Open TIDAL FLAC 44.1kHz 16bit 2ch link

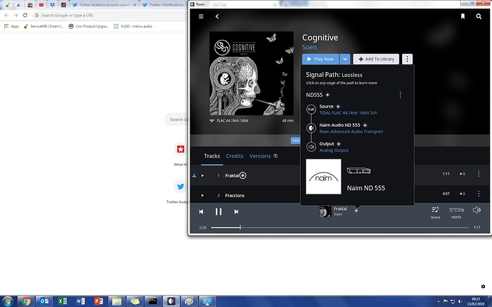coord(348,113)
